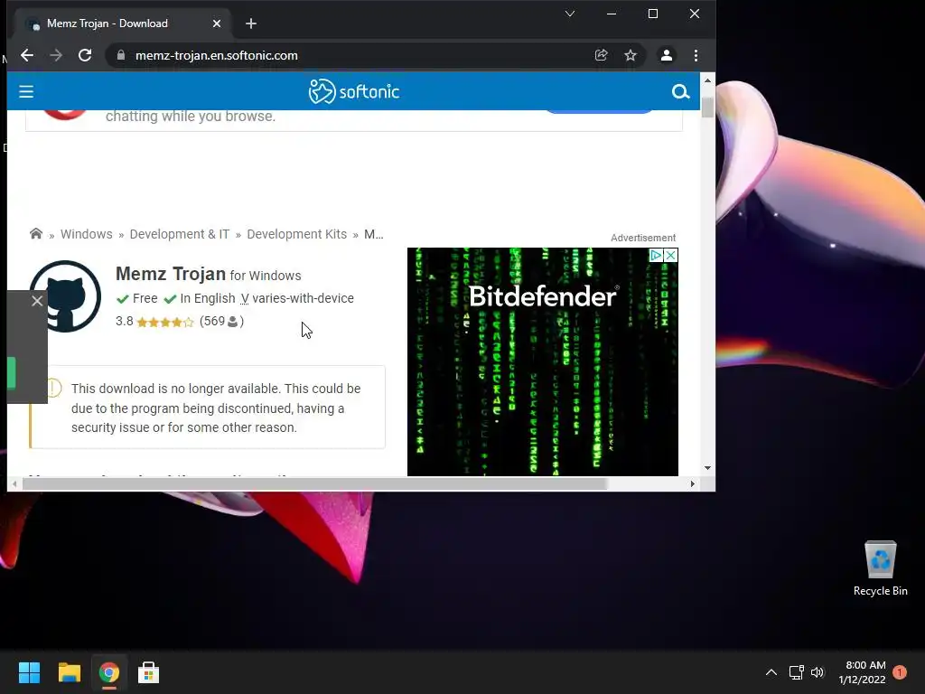Image resolution: width=925 pixels, height=694 pixels.
Task: Bookmark this tab with star icon
Action: pyautogui.click(x=631, y=55)
